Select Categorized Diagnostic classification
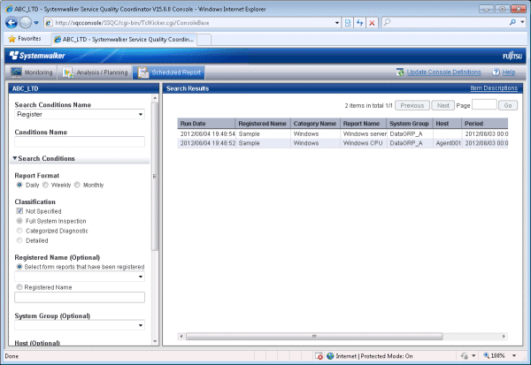The height and width of the screenshot is (365, 531). coord(19,231)
